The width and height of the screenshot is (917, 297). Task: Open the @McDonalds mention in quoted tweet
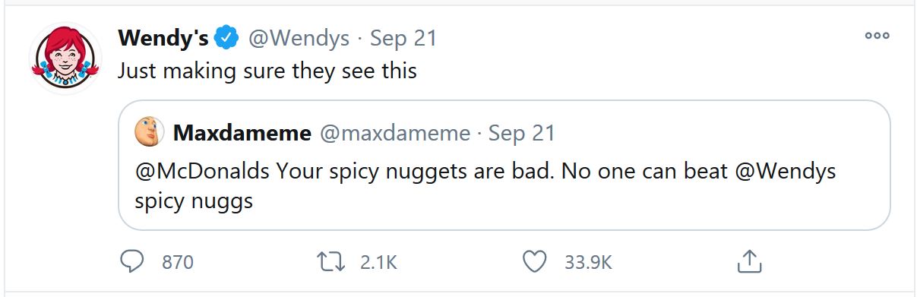pyautogui.click(x=203, y=171)
